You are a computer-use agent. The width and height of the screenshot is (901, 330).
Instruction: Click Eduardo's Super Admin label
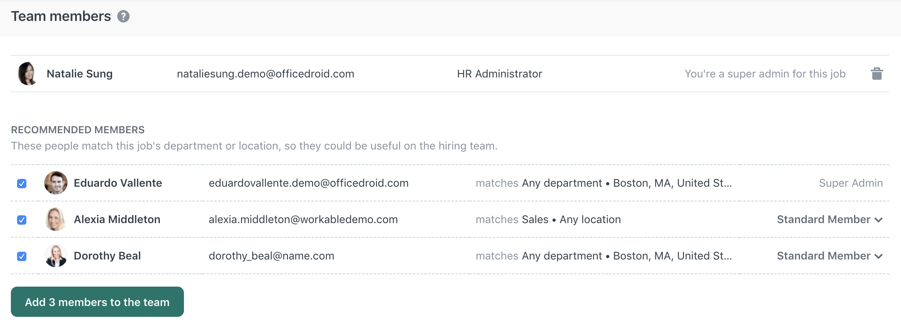tap(851, 183)
